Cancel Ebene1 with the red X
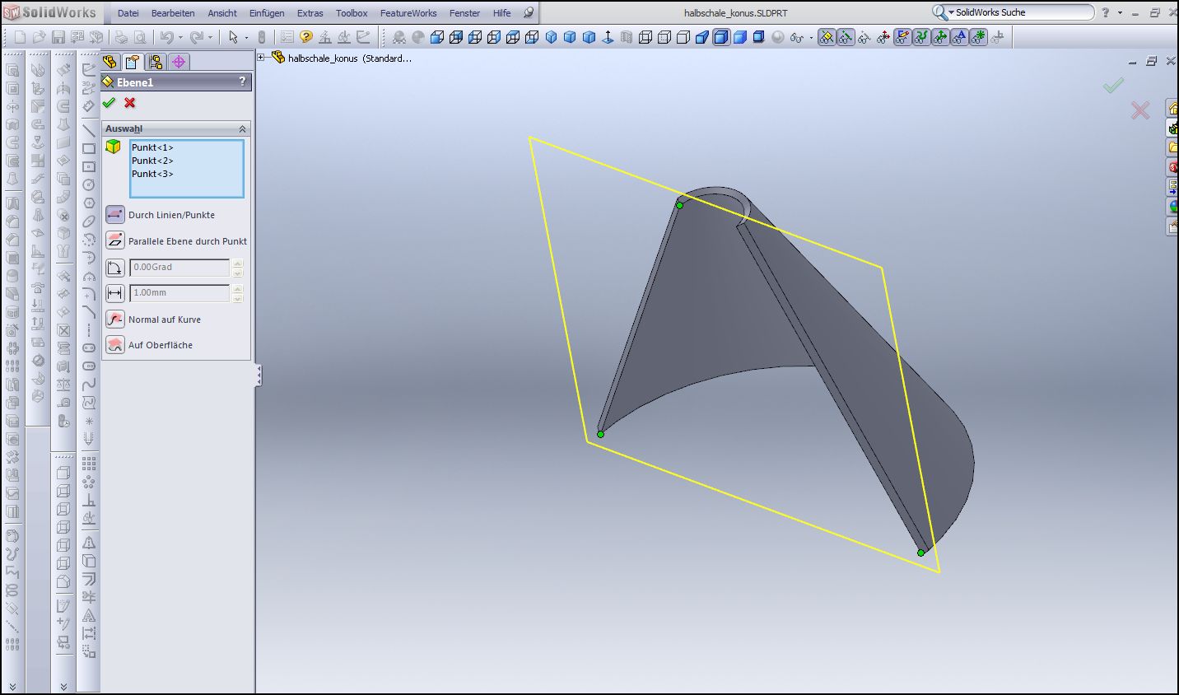The width and height of the screenshot is (1179, 695). pyautogui.click(x=130, y=103)
